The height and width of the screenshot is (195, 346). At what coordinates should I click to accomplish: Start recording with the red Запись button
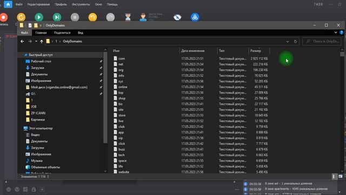(4, 17)
